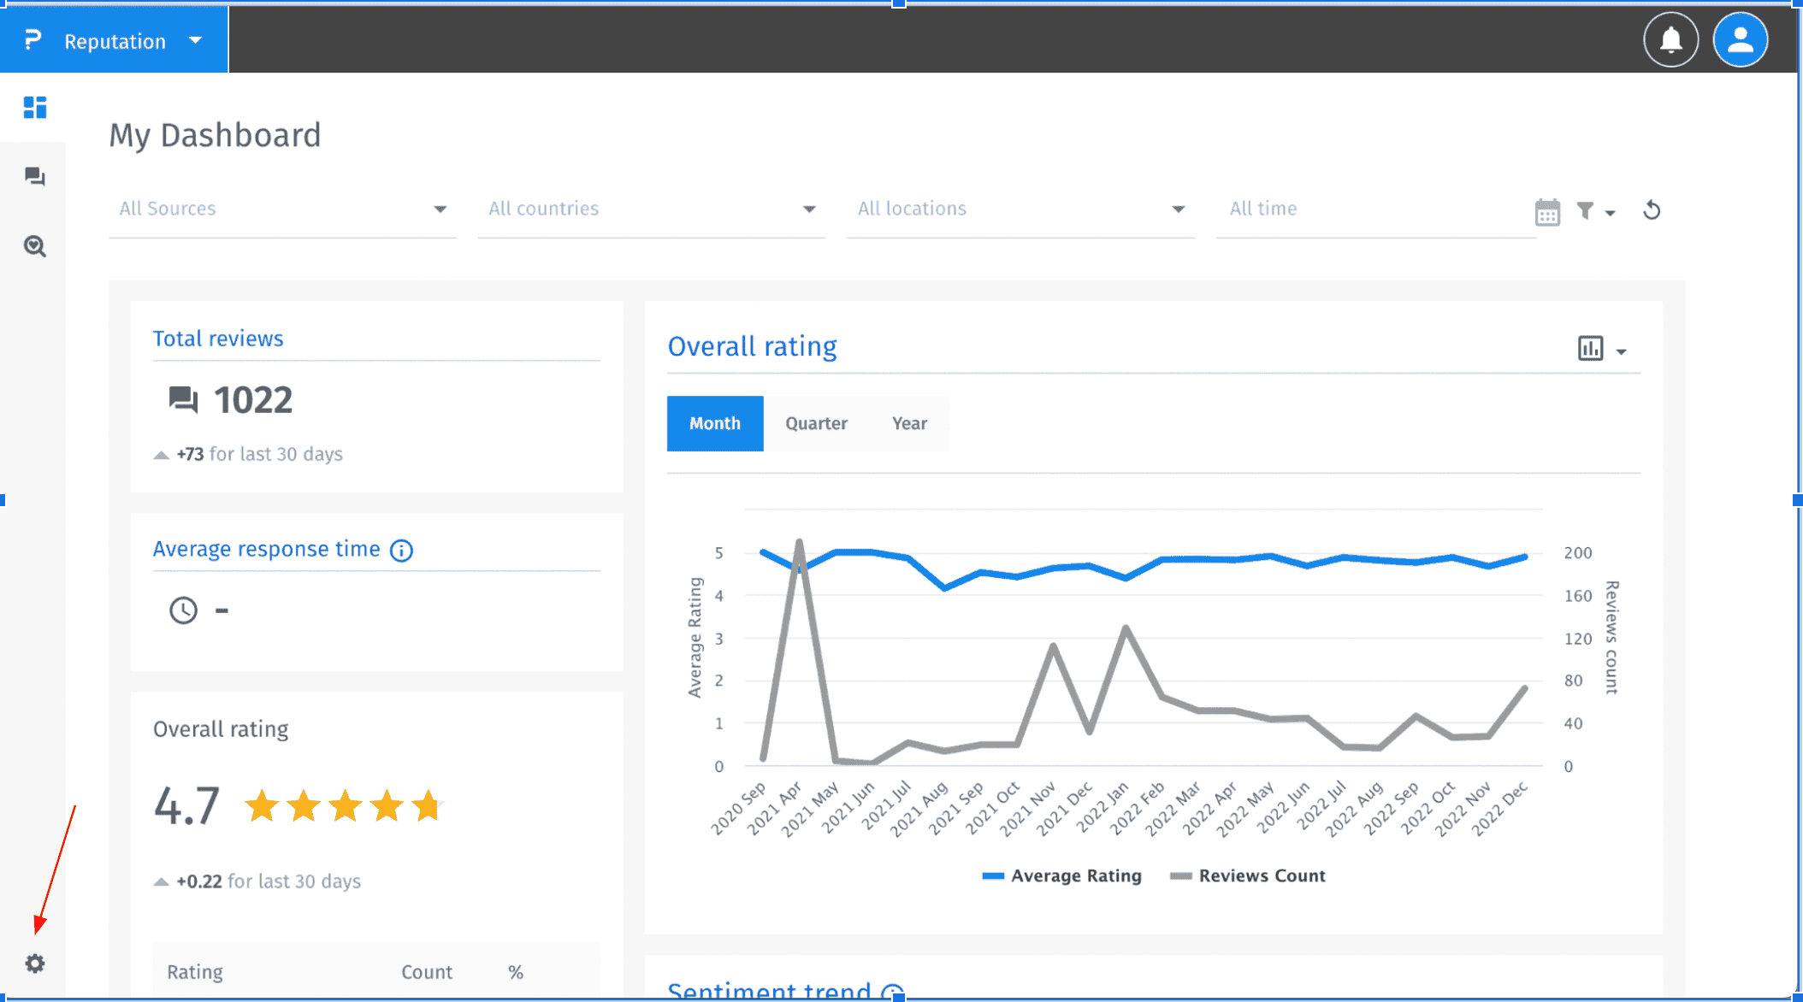
Task: Open the settings gear in sidebar
Action: (34, 964)
